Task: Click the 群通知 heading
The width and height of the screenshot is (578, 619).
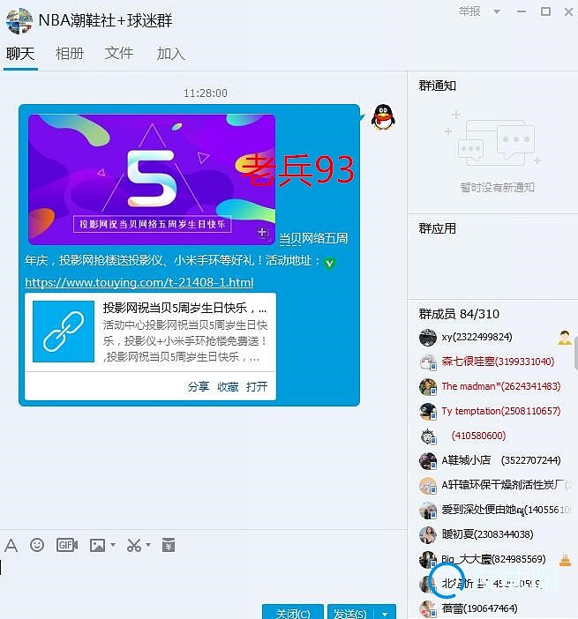Action: coord(438,86)
